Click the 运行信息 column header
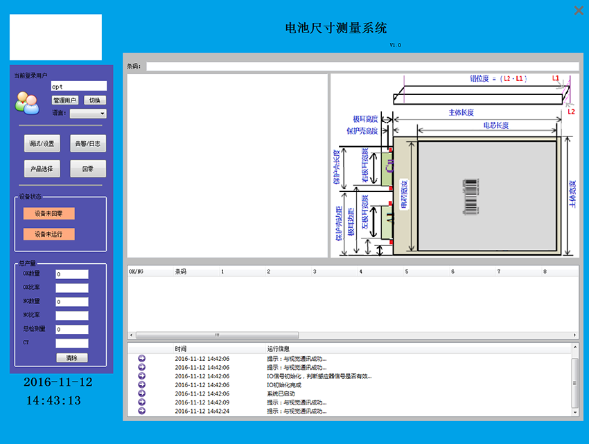The height and width of the screenshot is (444, 589). tap(279, 348)
